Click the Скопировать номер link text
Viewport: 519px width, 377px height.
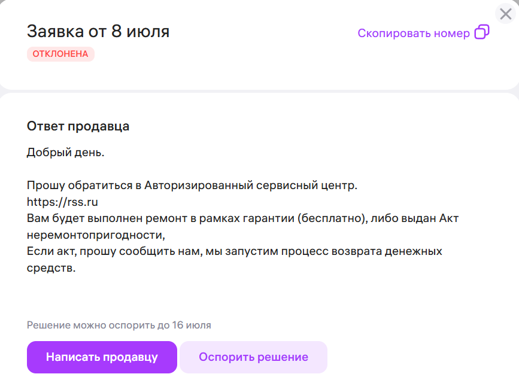(x=414, y=33)
